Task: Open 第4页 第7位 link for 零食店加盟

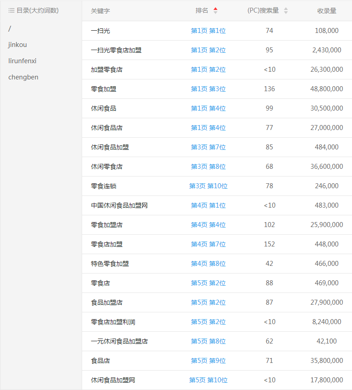Action: point(208,244)
